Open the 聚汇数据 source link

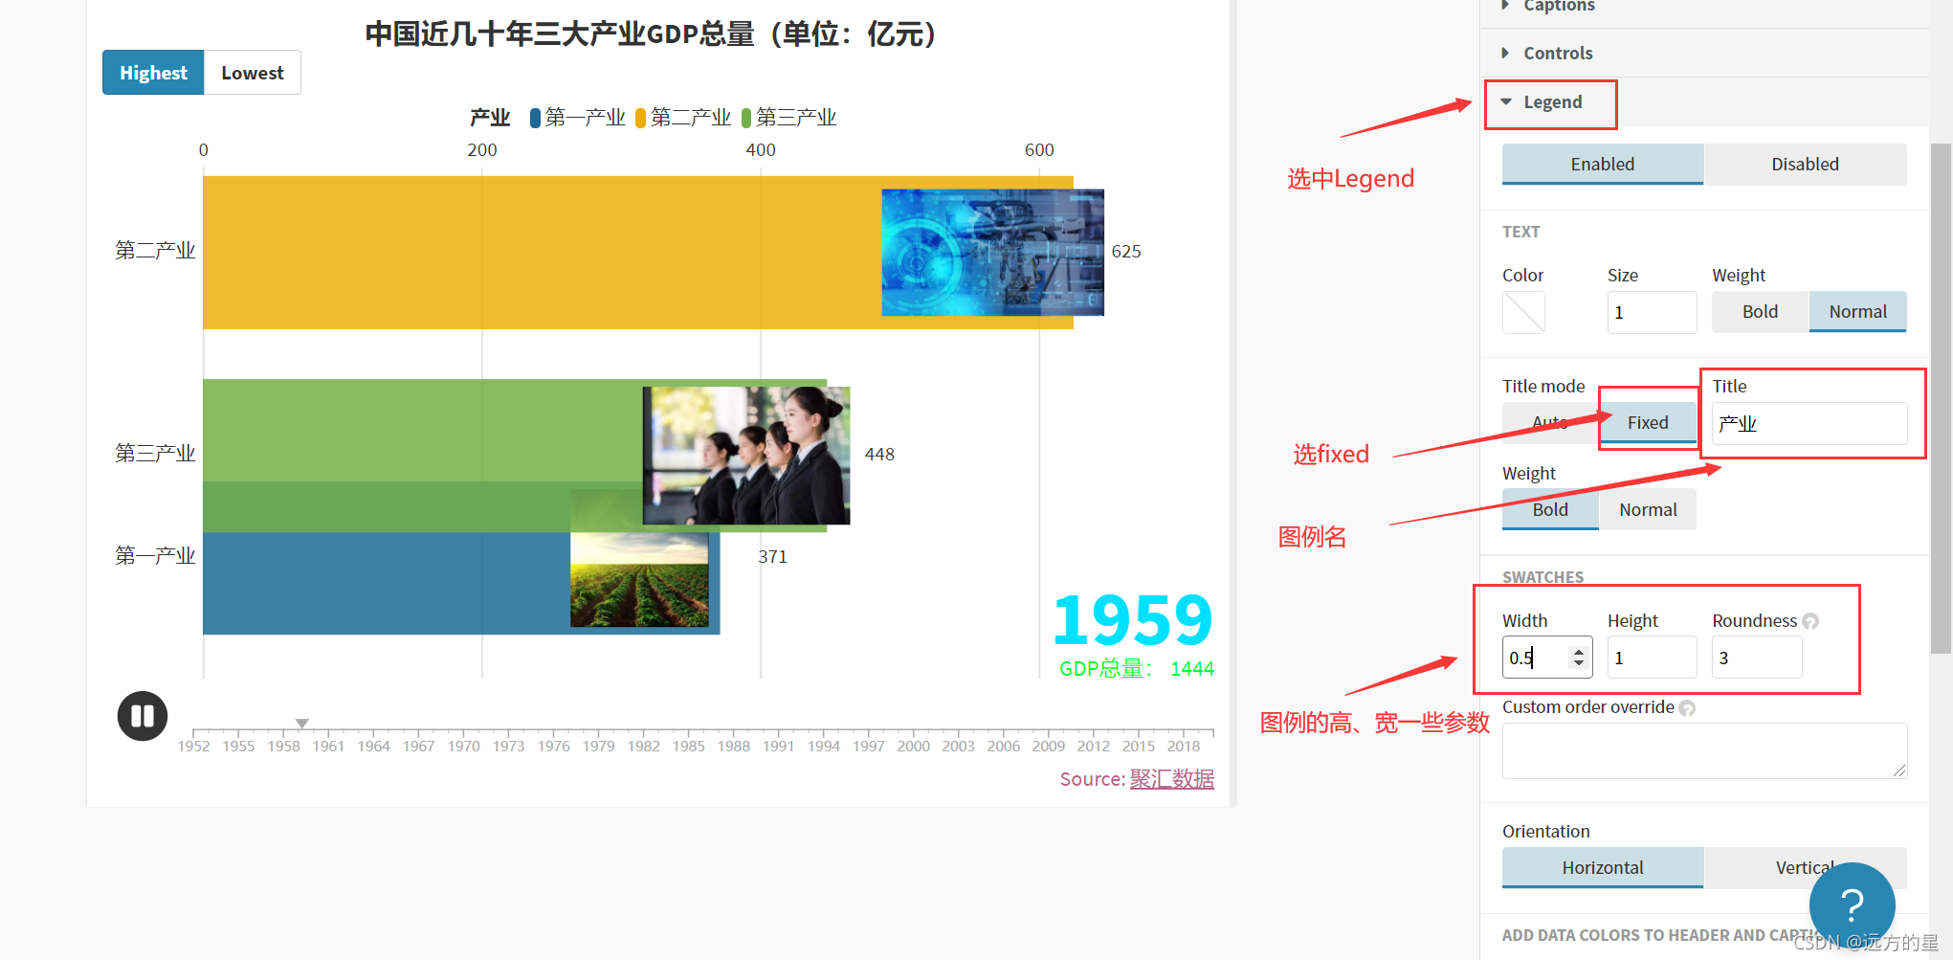1171,779
